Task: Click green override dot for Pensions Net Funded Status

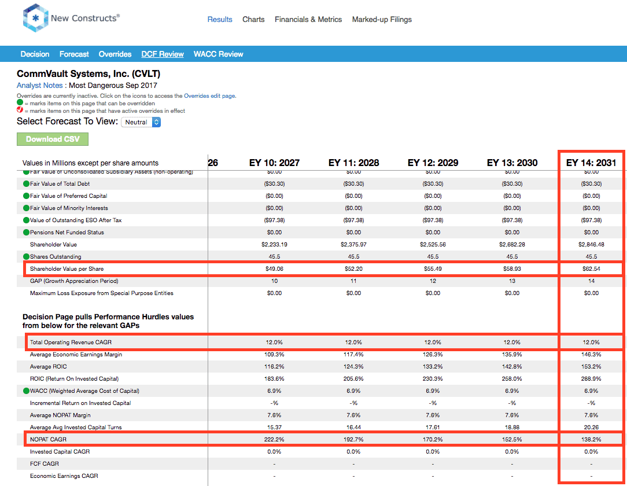Action: (27, 232)
